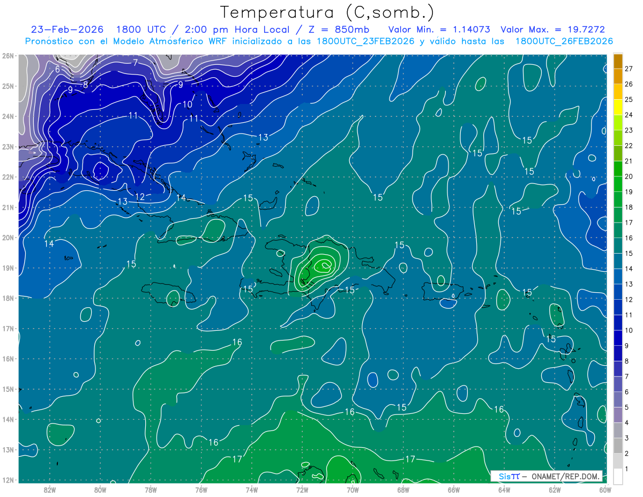This screenshot has width=643, height=497.
Task: Click the "Valor Min. = 1.14073" text
Action: point(440,29)
